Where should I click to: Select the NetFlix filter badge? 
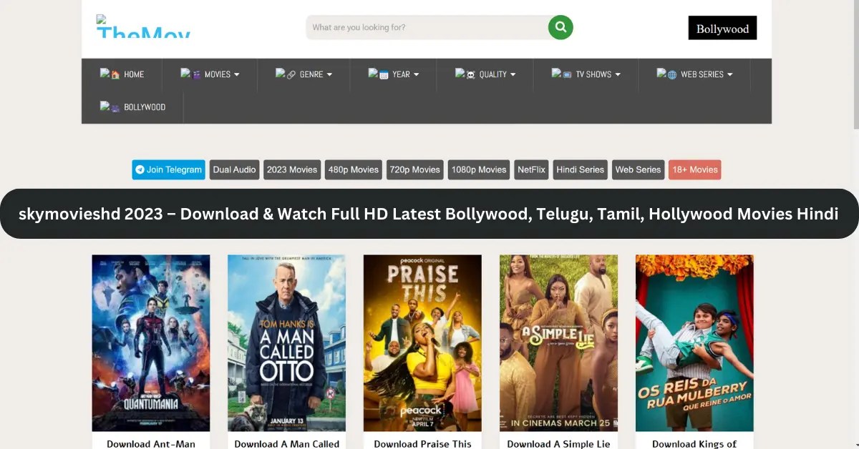[x=530, y=169]
